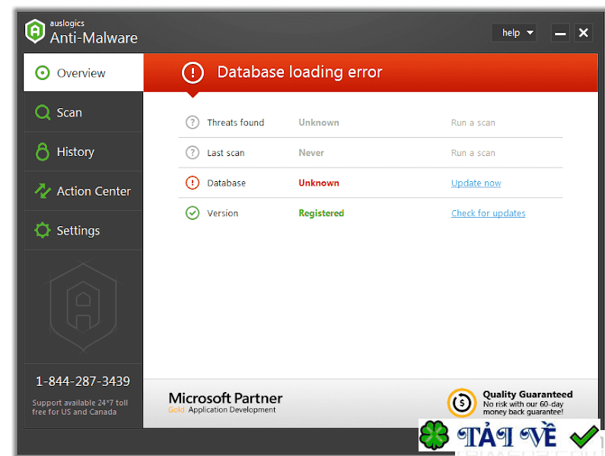Click the Settings gear icon
Image resolution: width=605 pixels, height=456 pixels.
pos(43,230)
